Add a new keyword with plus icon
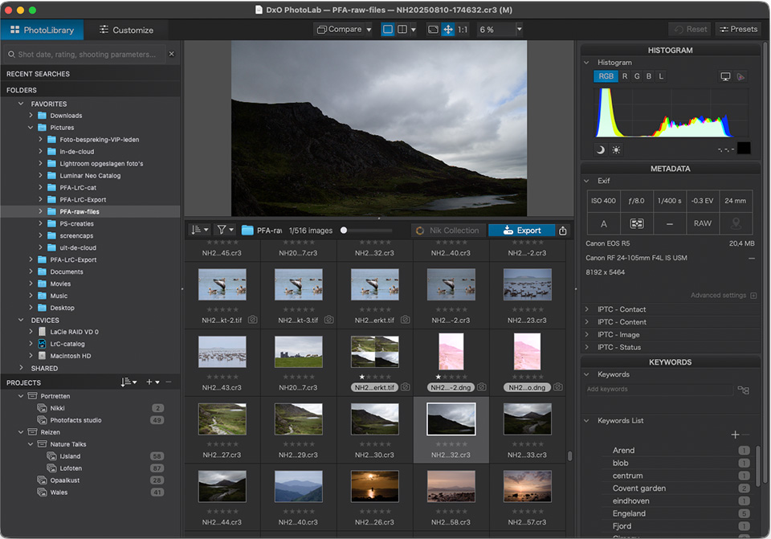Screen dimensions: 771x539 (x=735, y=435)
